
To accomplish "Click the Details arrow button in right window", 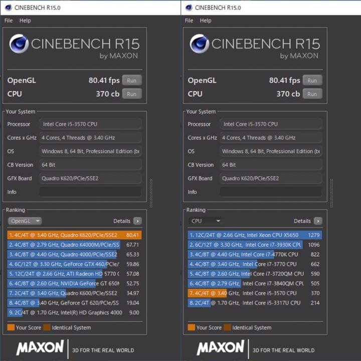I will coord(318,221).
